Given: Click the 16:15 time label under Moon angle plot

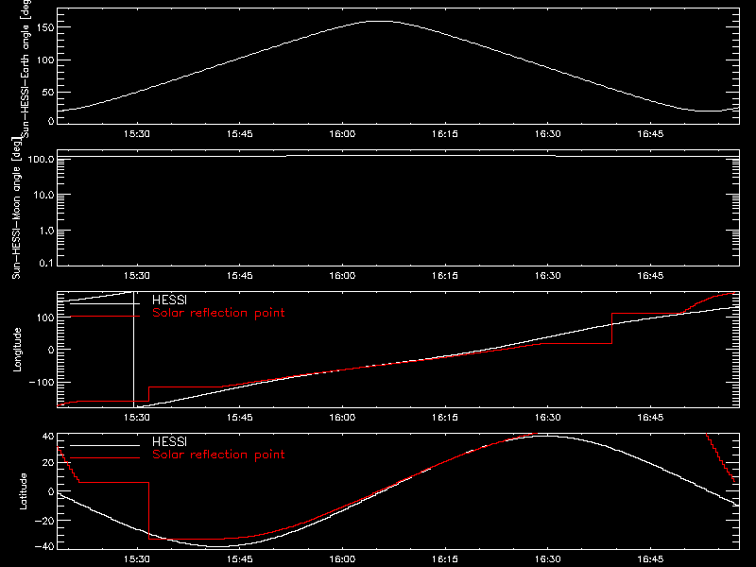Looking at the screenshot, I should point(445,276).
